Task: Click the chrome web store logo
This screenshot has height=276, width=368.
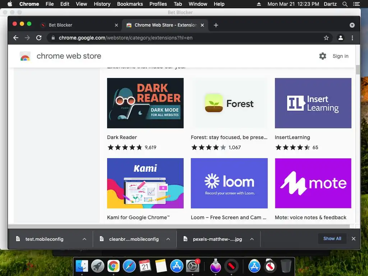Action: pyautogui.click(x=25, y=56)
